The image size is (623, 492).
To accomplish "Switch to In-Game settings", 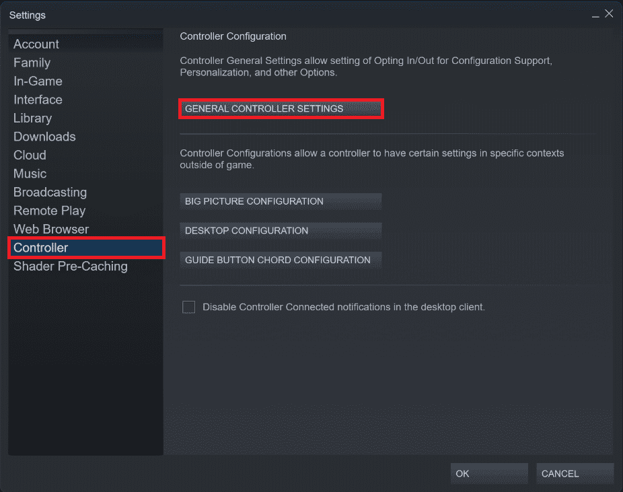I will click(x=37, y=81).
